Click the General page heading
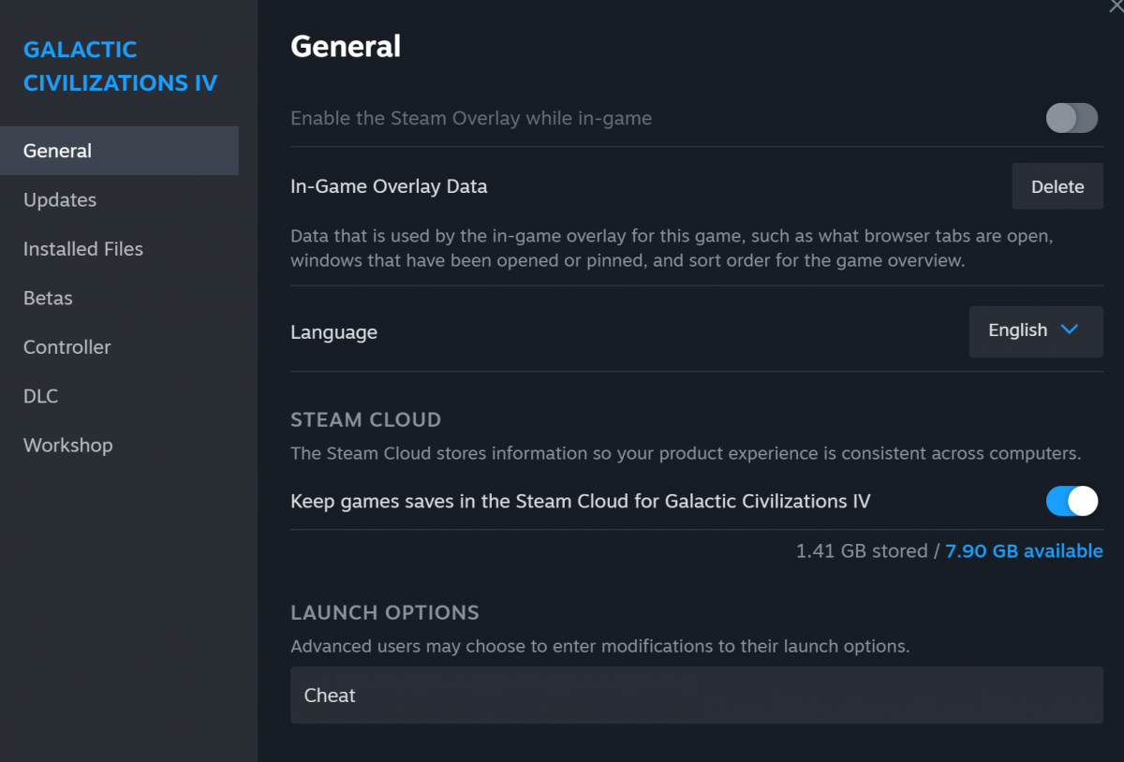 point(346,46)
